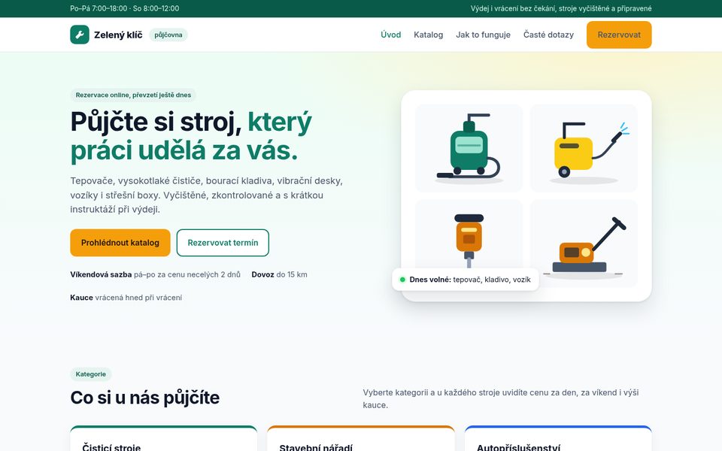Select the orange demolition hammer illustration
This screenshot has height=451, width=722.
(x=469, y=241)
